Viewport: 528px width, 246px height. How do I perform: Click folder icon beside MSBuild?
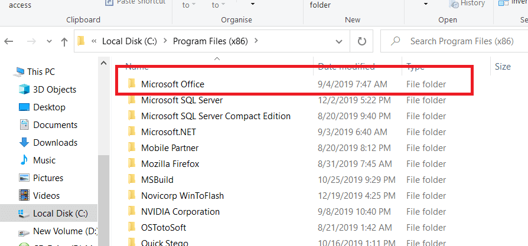[132, 179]
